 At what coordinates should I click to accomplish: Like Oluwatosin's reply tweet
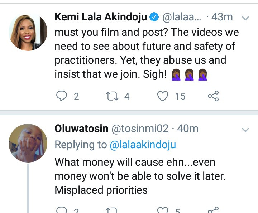click(x=163, y=210)
